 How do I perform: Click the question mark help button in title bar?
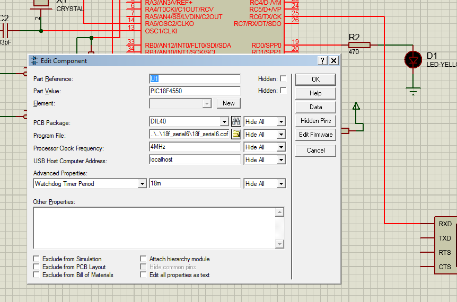(x=322, y=60)
